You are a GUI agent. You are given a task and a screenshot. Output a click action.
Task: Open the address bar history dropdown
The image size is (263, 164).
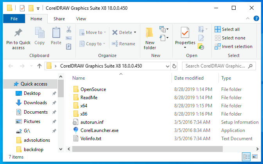click(166, 66)
